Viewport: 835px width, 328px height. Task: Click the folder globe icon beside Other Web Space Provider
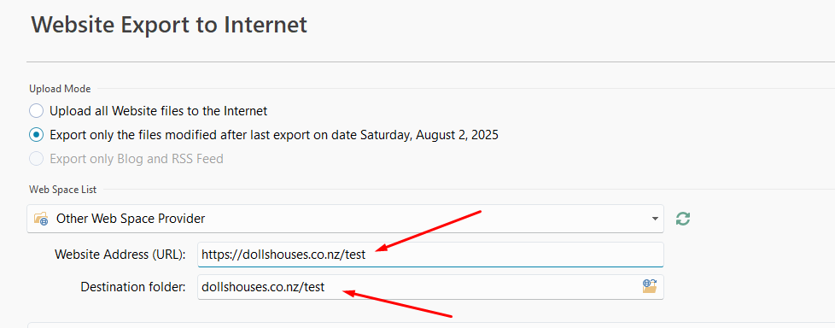(41, 219)
